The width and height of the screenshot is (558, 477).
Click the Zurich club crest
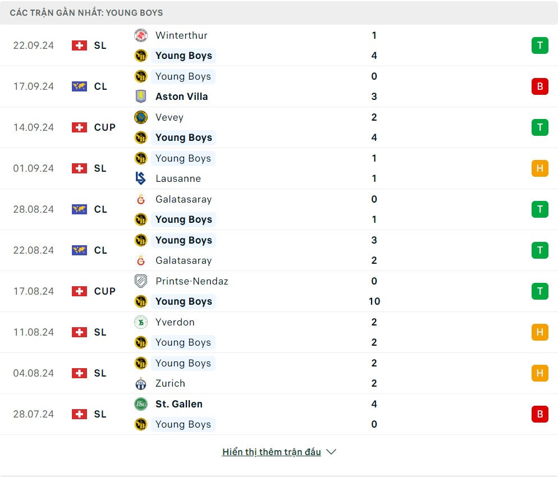141,383
